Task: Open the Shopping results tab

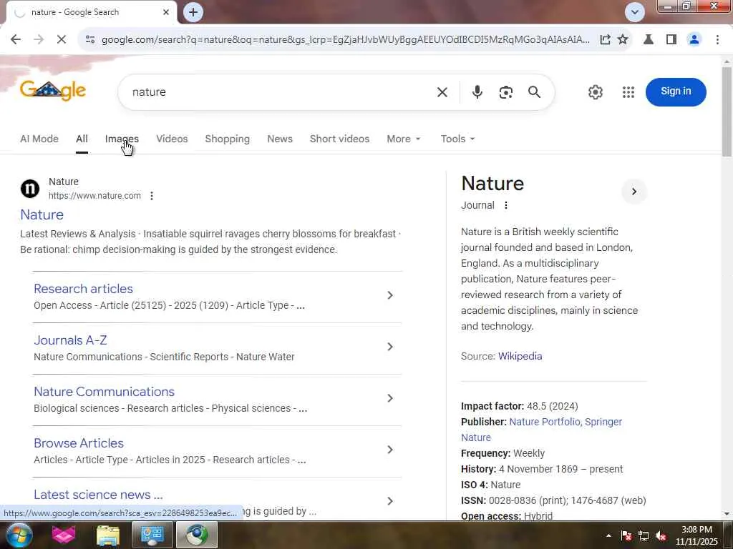Action: coord(227,139)
